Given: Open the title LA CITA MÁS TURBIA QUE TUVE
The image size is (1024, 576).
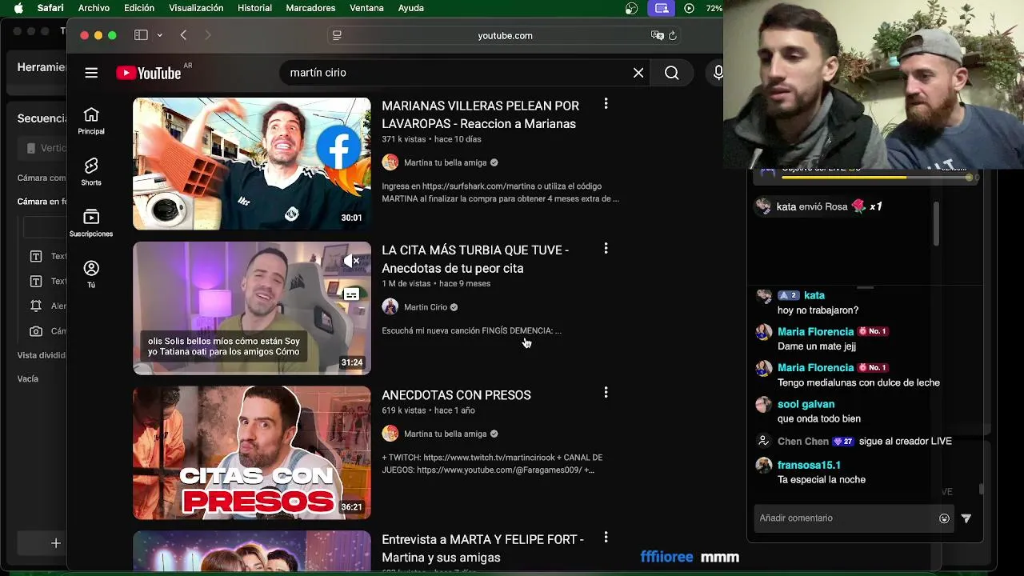Looking at the screenshot, I should (x=475, y=259).
